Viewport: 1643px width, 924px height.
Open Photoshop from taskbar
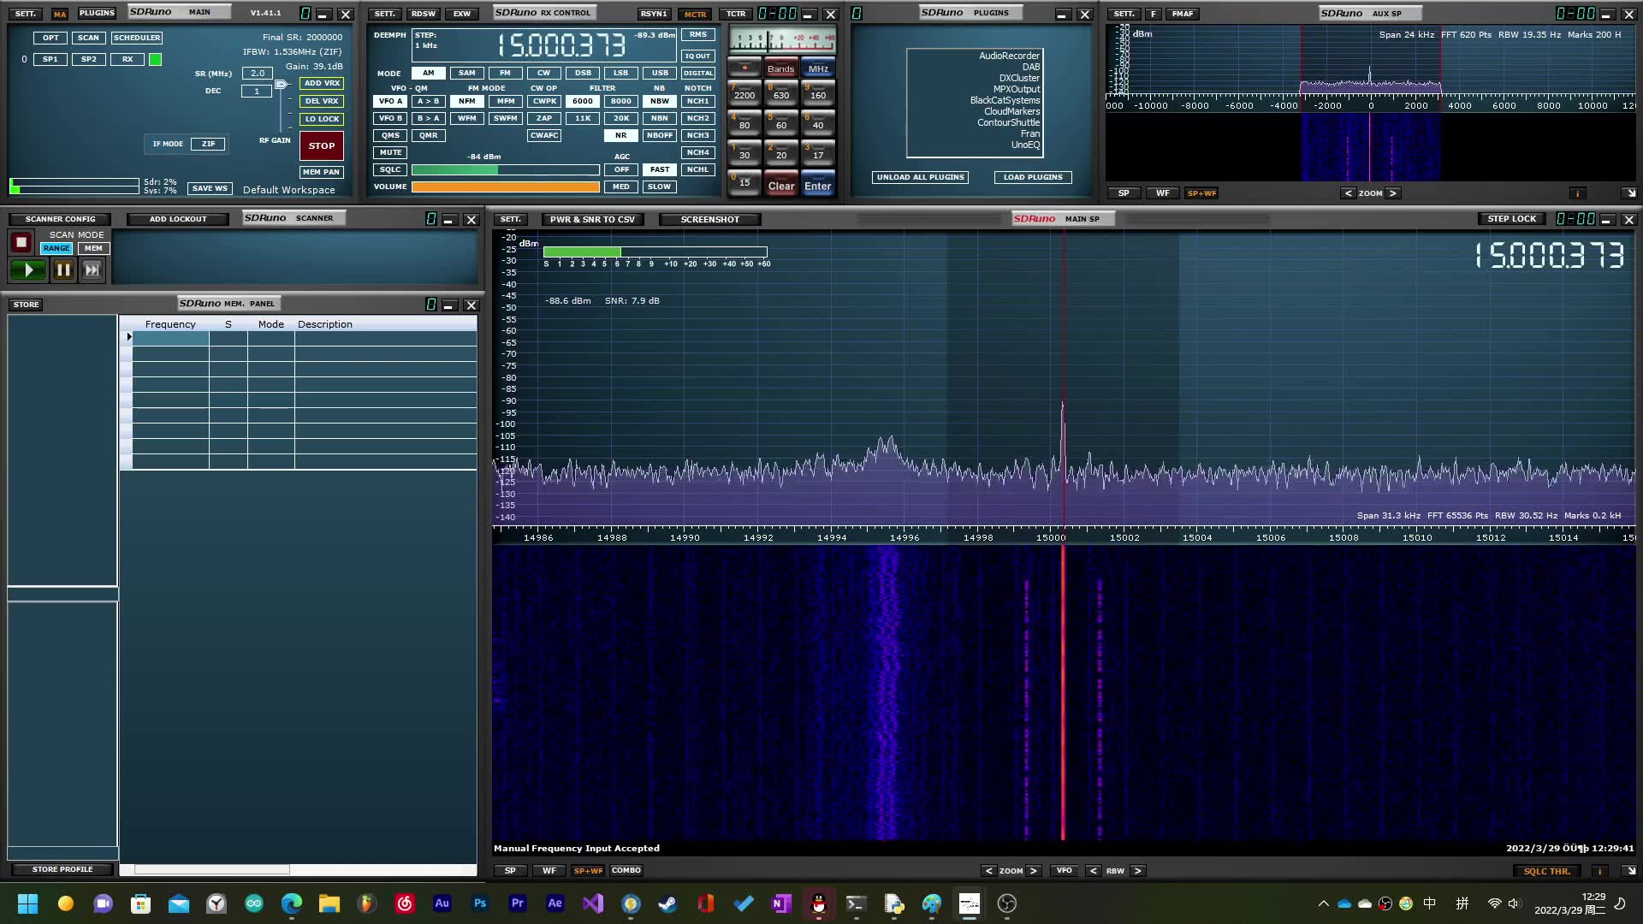click(x=480, y=903)
